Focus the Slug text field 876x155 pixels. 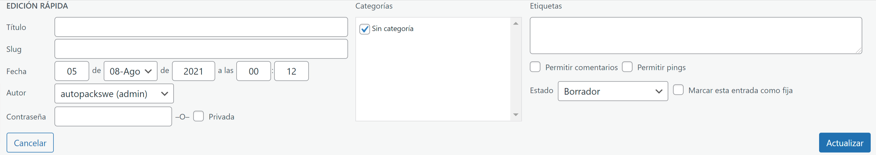[201, 49]
